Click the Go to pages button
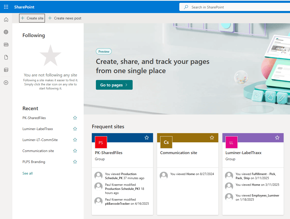This screenshot has height=219, width=290. click(x=114, y=85)
